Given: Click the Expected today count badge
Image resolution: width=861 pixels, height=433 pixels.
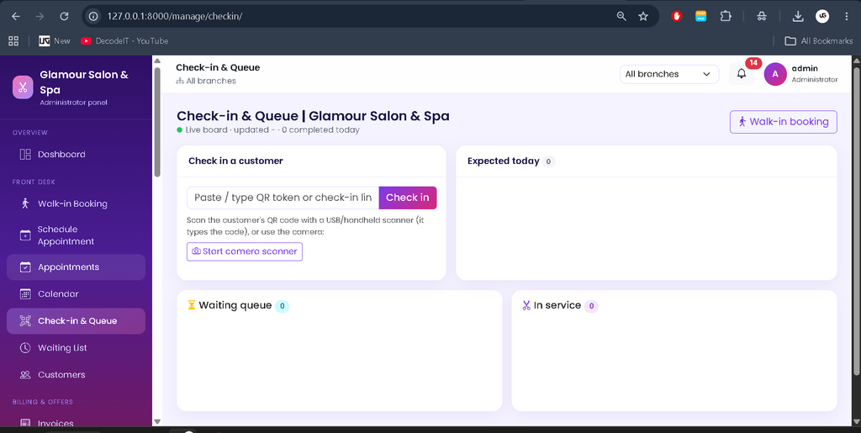Looking at the screenshot, I should click(x=548, y=161).
